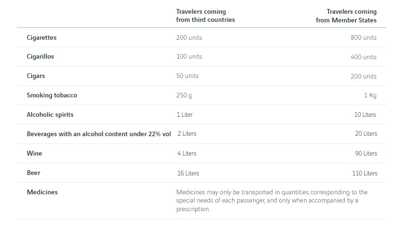403x227 pixels.
Task: Click the 200 units cigarettes value
Action: pyautogui.click(x=189, y=38)
